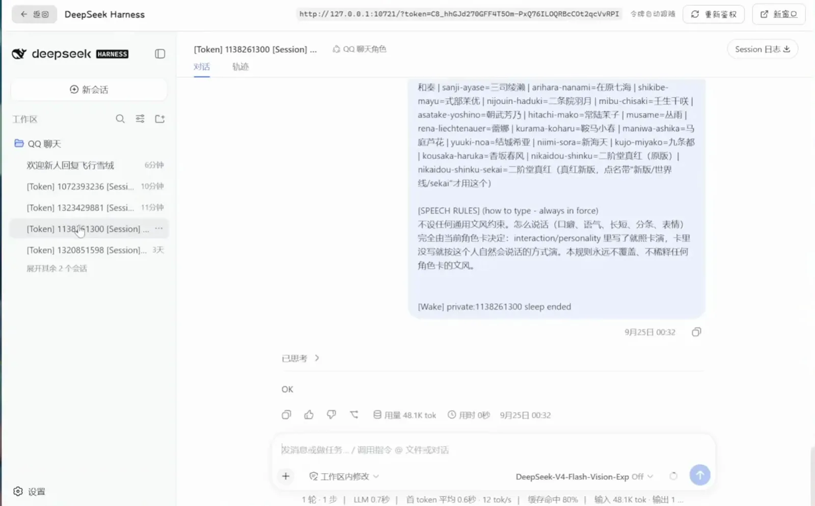
Task: Click the usage 48.1K tok indicator
Action: tap(404, 415)
